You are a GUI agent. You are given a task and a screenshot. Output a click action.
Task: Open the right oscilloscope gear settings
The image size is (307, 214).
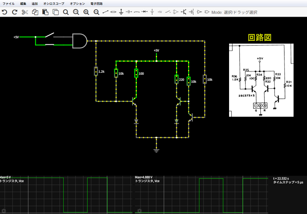[139, 211]
